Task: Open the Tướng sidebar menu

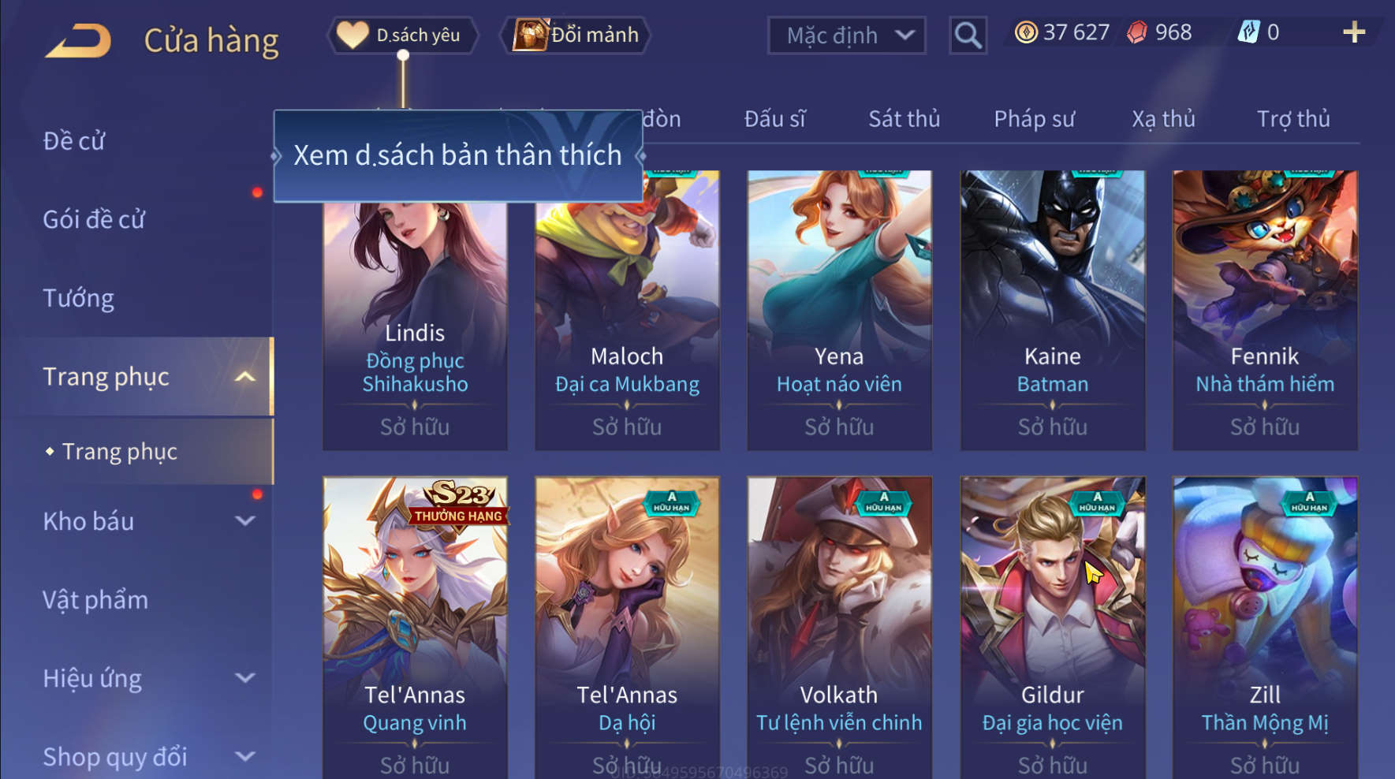Action: pos(78,298)
